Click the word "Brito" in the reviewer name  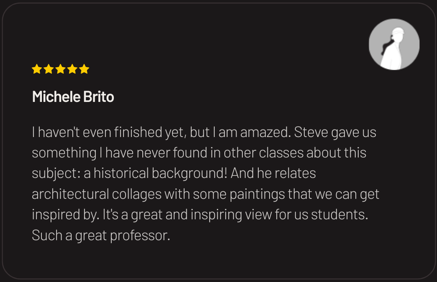pyautogui.click(x=99, y=97)
